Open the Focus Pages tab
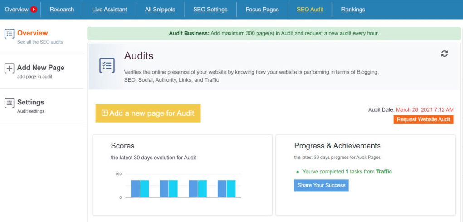463x222 pixels. coord(262,10)
